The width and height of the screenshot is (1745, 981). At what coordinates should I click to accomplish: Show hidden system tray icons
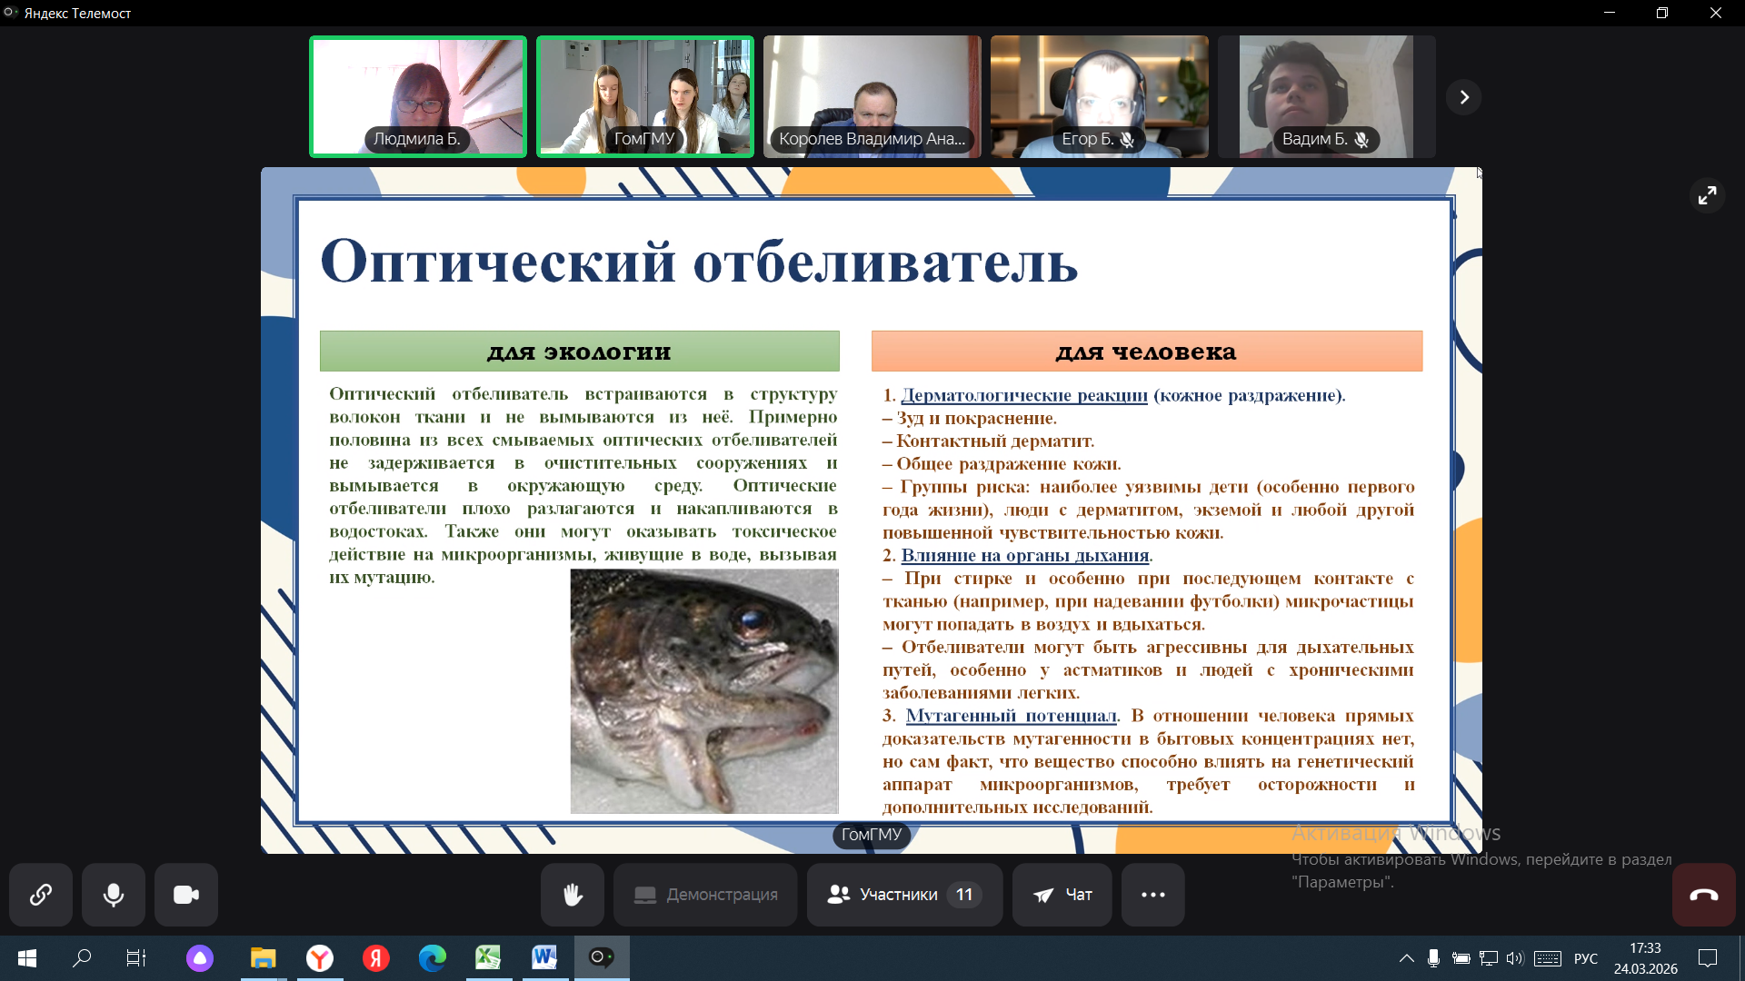point(1406,958)
